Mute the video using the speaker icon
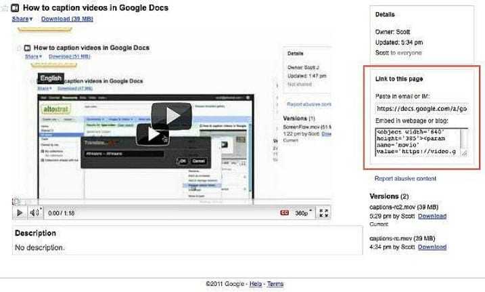The image size is (485, 292). [x=34, y=213]
